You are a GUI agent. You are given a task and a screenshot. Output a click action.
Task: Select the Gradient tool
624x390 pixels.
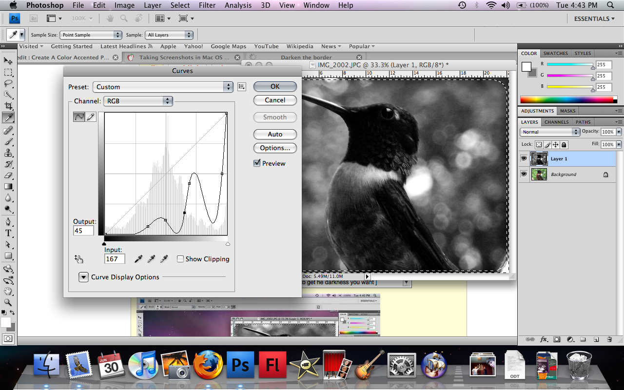tap(8, 187)
